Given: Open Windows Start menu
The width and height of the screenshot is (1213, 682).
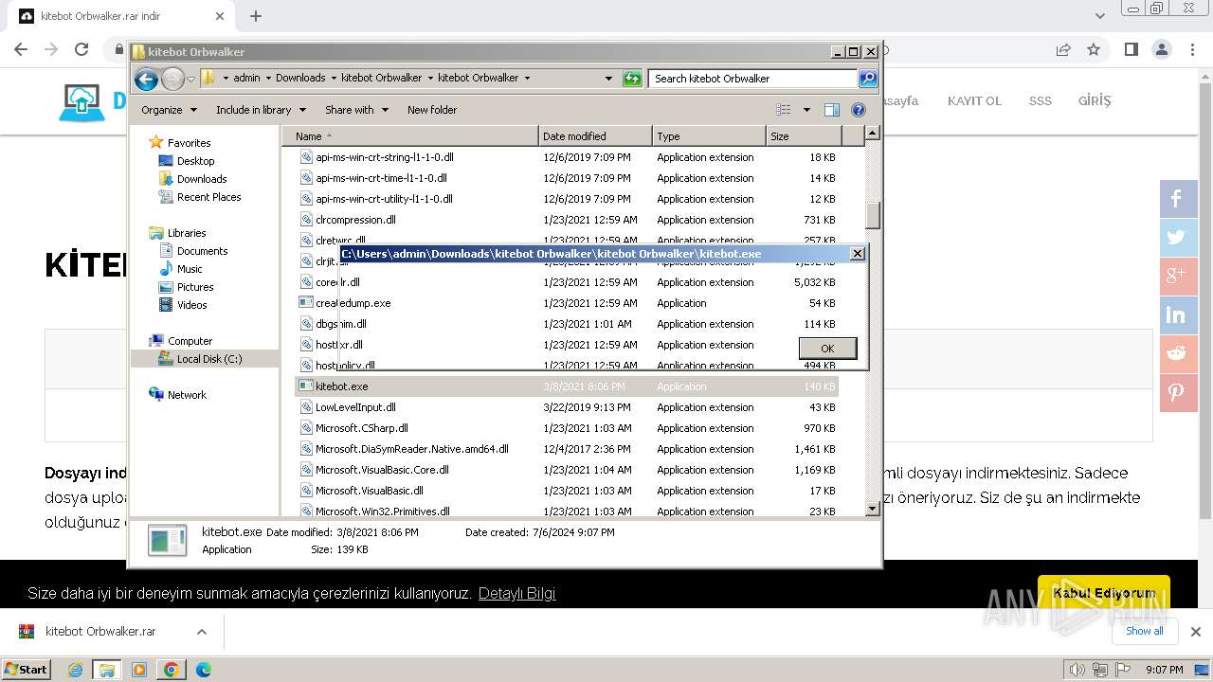Looking at the screenshot, I should (x=26, y=670).
